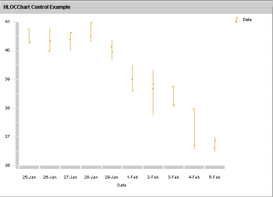
Task: Click the 26-Jan axis label
Action: coord(50,177)
